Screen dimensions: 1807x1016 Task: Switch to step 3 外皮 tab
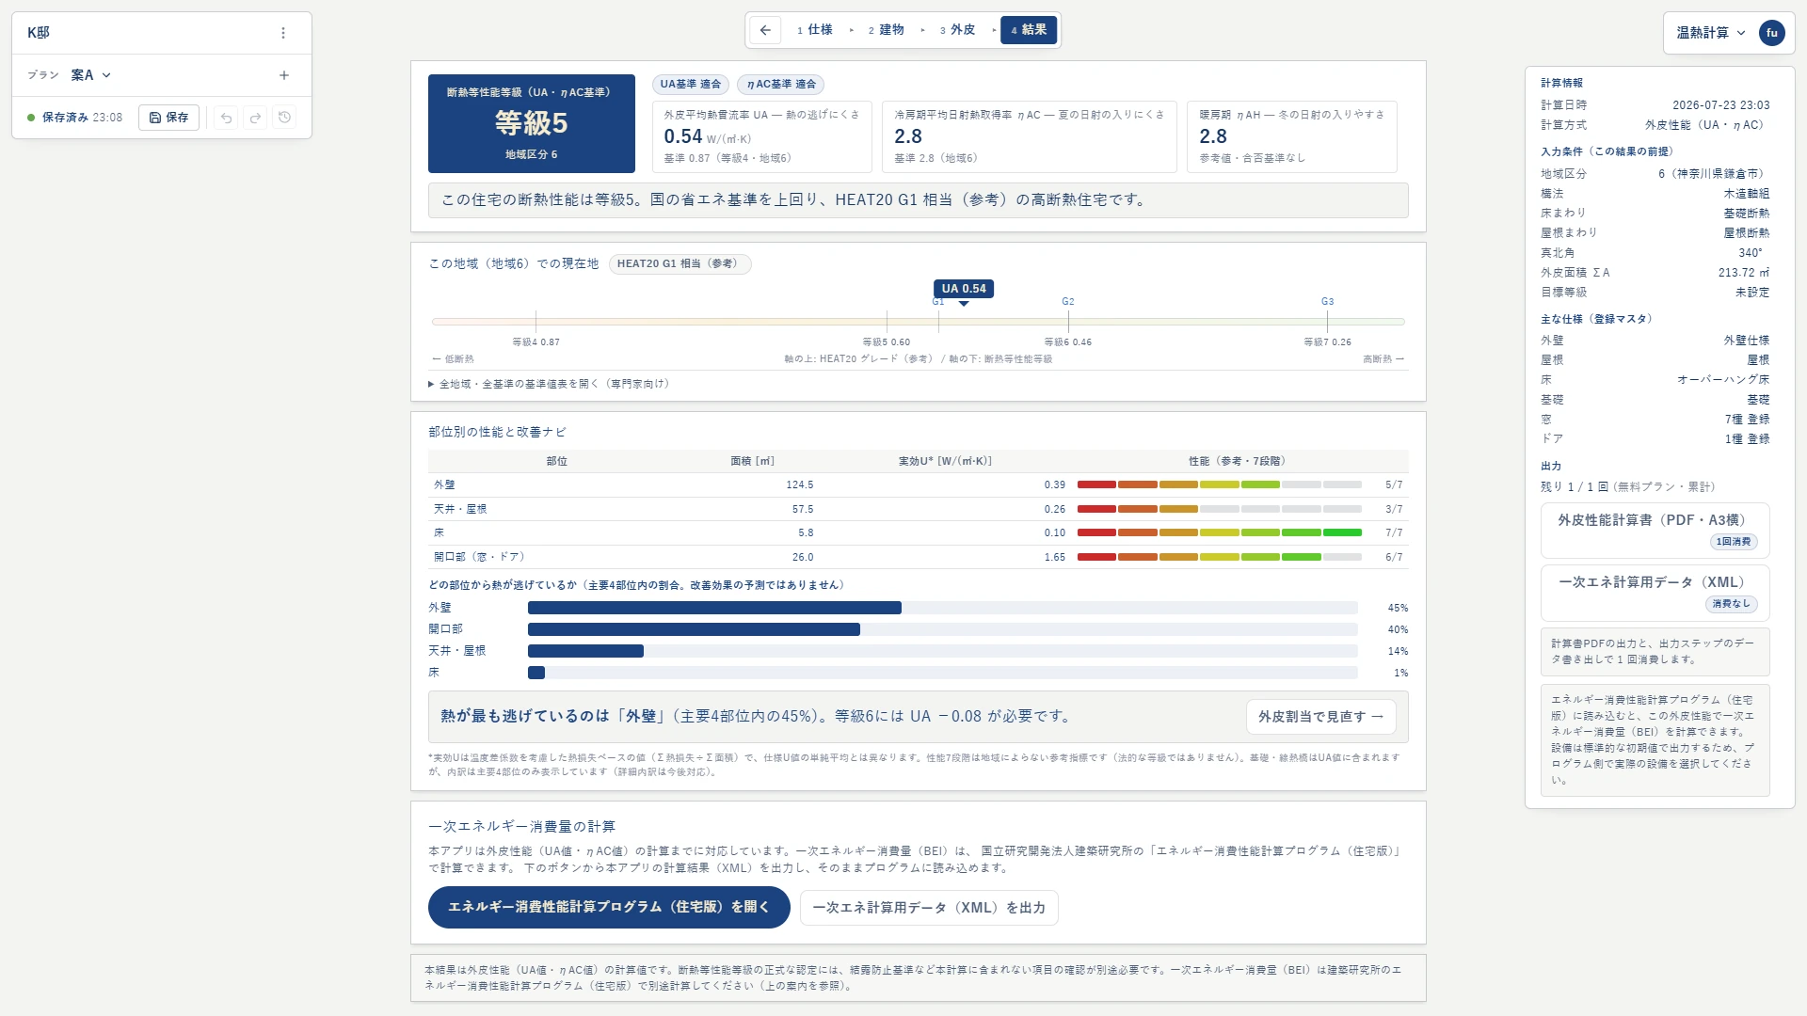pyautogui.click(x=958, y=30)
